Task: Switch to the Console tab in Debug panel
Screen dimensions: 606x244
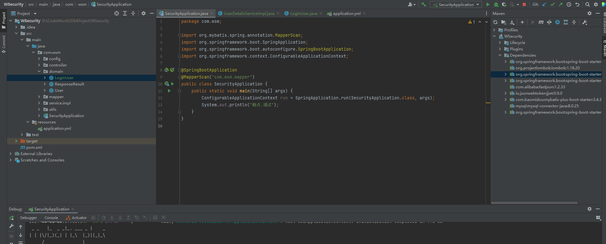Action: tap(51, 218)
